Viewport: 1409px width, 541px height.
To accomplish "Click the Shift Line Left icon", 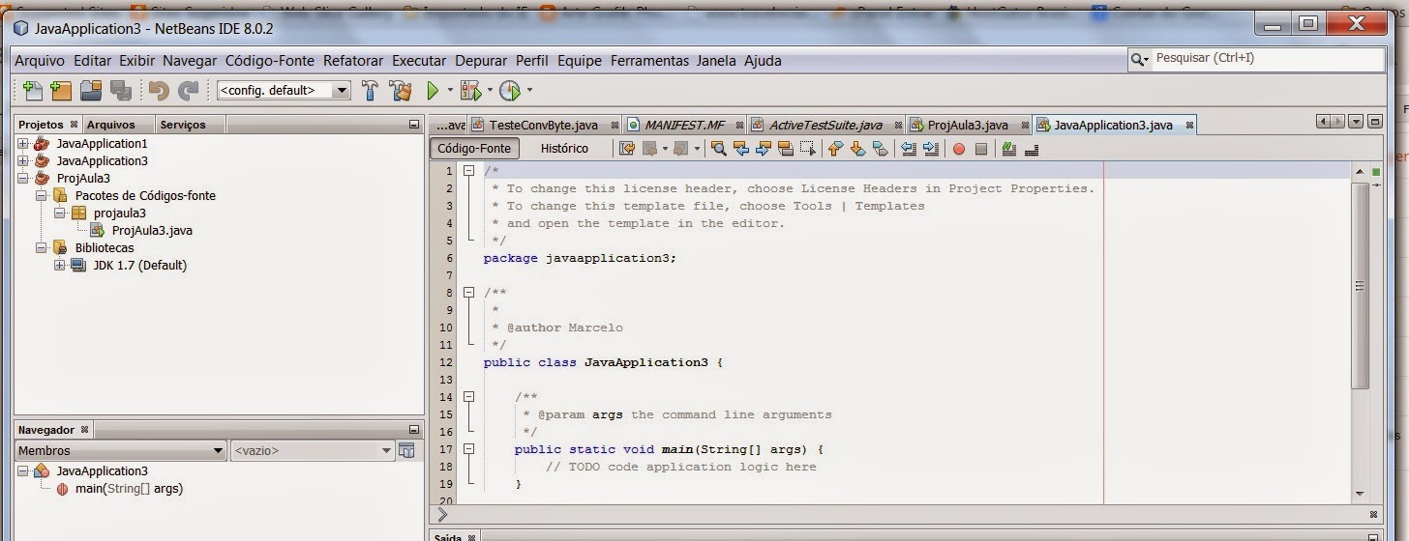I will [x=908, y=149].
